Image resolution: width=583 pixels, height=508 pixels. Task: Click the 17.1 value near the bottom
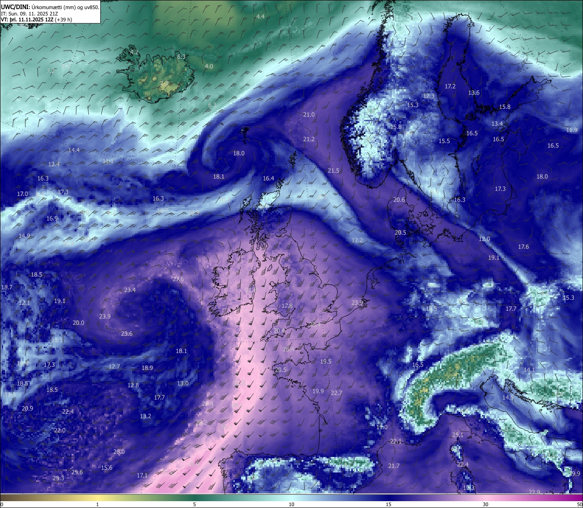coord(142,476)
